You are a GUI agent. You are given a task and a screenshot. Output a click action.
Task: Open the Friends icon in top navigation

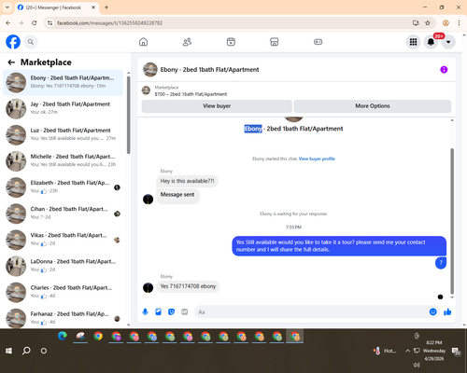[x=187, y=42]
